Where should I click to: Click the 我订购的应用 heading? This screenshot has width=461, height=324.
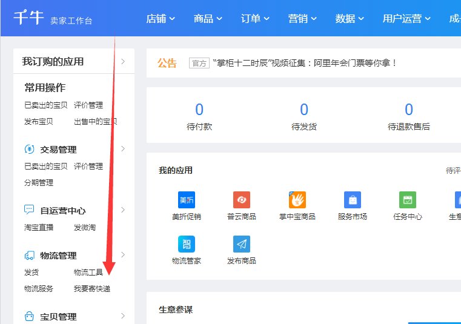pos(53,61)
